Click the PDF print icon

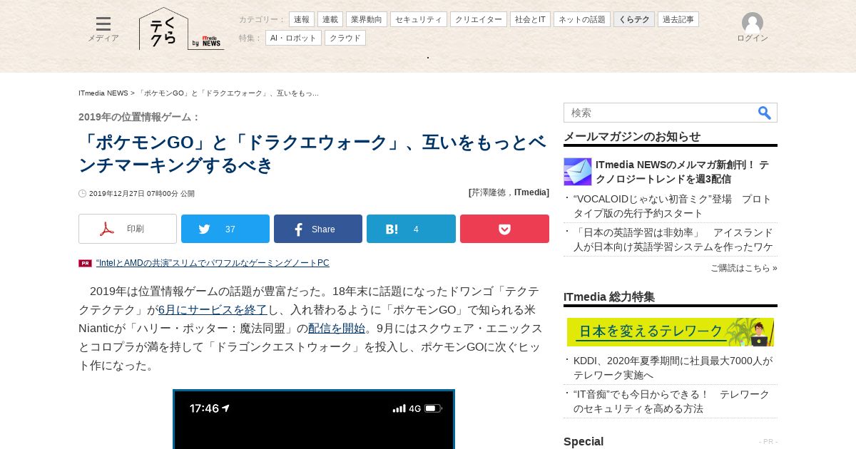[x=107, y=229]
